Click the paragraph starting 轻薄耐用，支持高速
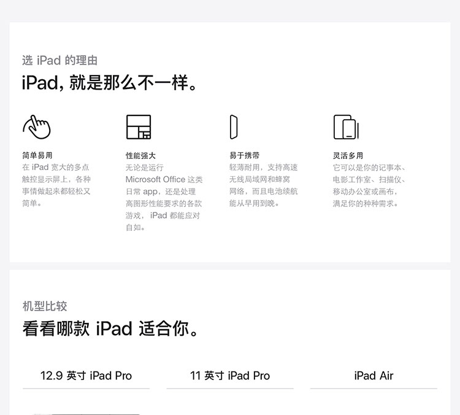460x415 pixels. (264, 185)
